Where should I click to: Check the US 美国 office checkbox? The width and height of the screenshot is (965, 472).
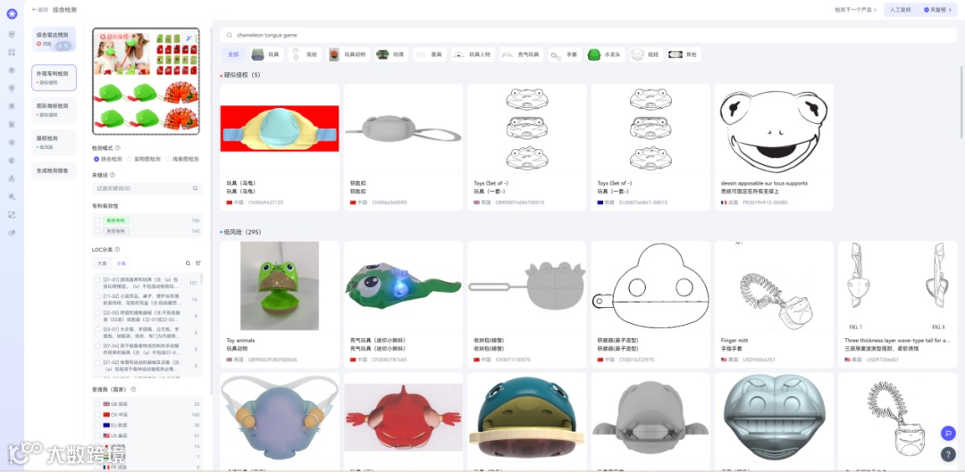tap(97, 435)
